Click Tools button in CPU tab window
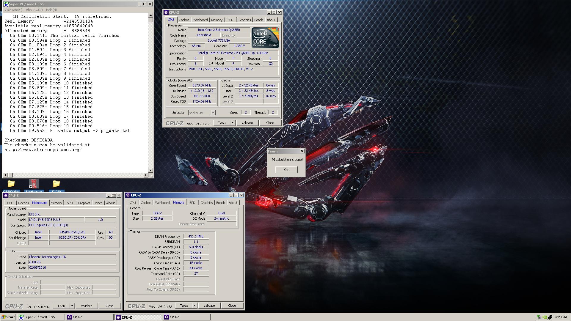The width and height of the screenshot is (571, 321). click(222, 123)
